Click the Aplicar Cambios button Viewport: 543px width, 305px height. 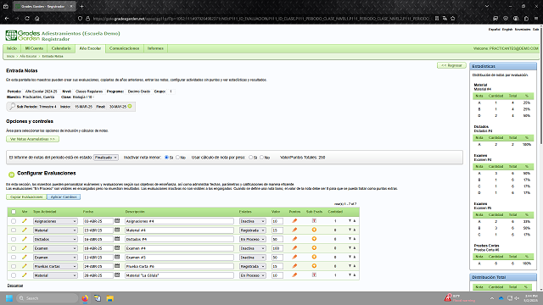64,197
